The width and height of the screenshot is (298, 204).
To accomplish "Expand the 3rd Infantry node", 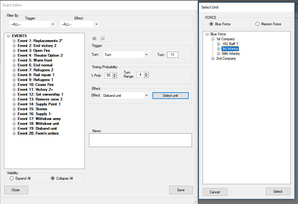I will [x=218, y=49].
